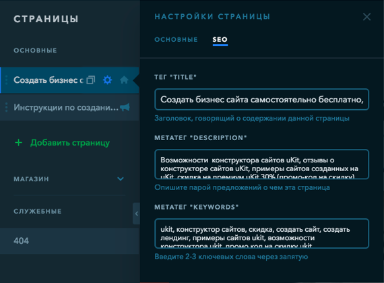Switch to the Основные settings tab
The height and width of the screenshot is (283, 384).
pyautogui.click(x=176, y=40)
